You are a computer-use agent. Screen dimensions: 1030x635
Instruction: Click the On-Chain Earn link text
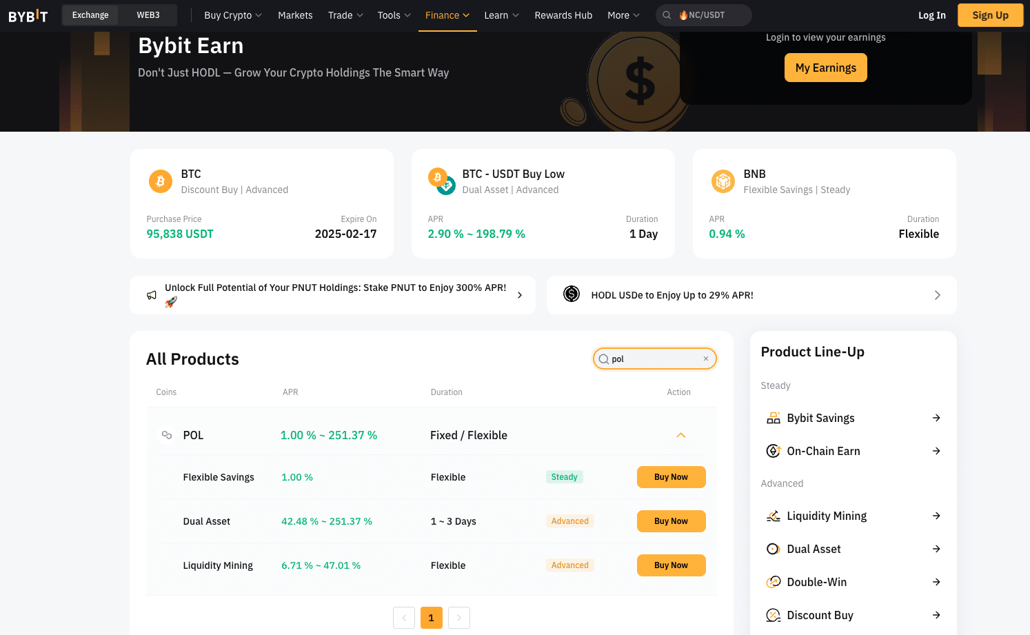[x=823, y=451]
